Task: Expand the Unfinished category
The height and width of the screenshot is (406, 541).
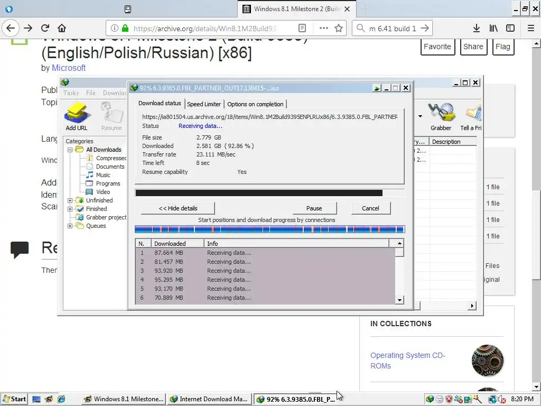Action: (70, 200)
